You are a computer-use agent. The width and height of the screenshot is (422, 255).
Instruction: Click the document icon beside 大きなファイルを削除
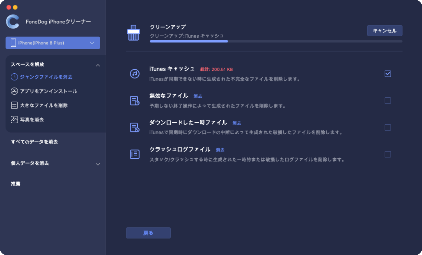pyautogui.click(x=14, y=105)
